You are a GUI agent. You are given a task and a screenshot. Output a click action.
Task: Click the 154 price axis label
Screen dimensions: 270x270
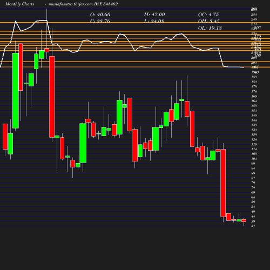pyautogui.click(x=254, y=111)
